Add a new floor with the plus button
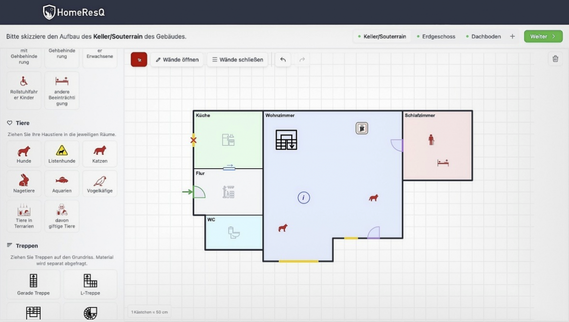The image size is (569, 322). point(512,37)
